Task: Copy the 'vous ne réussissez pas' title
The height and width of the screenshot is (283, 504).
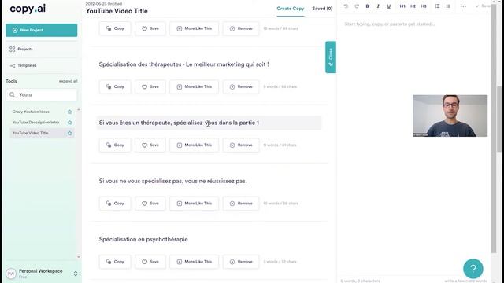Action: tap(115, 204)
